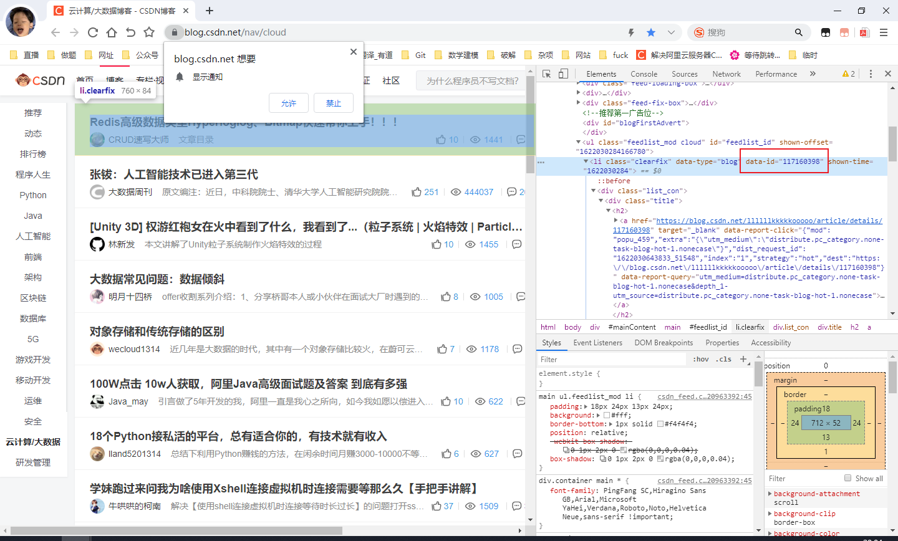The height and width of the screenshot is (541, 898).
Task: Click the #f4f4f4 border-bottom color swatch
Action: 660,424
